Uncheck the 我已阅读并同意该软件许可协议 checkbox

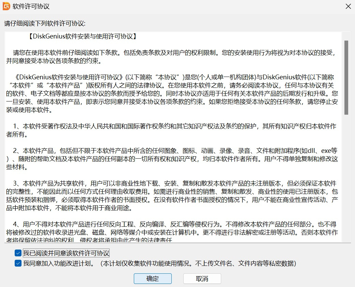pyautogui.click(x=18, y=253)
